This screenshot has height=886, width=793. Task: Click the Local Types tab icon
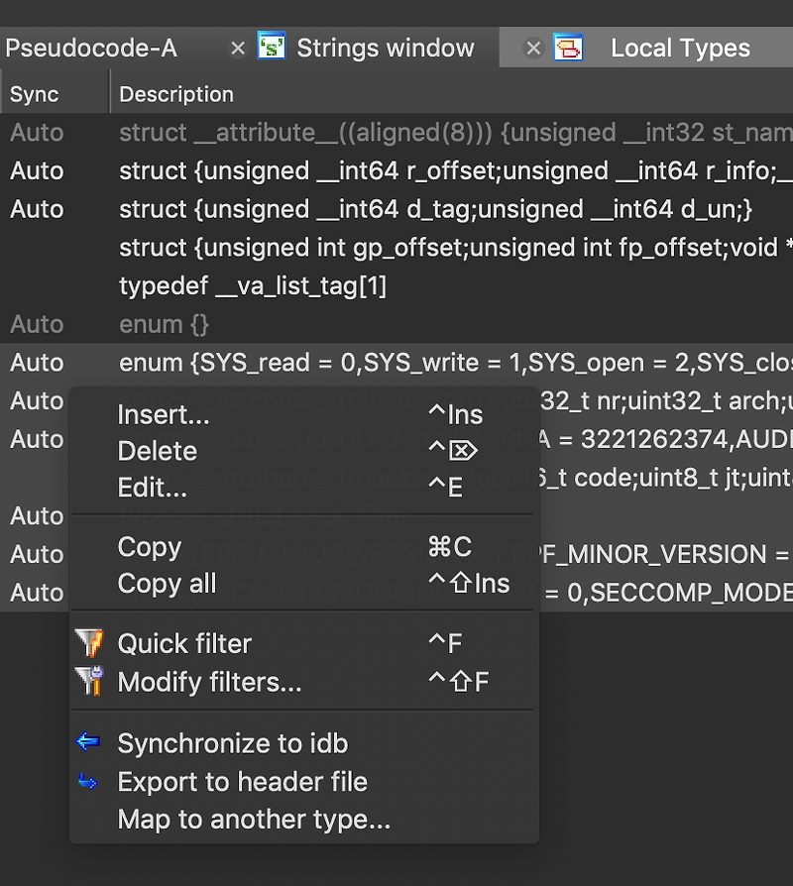point(570,47)
